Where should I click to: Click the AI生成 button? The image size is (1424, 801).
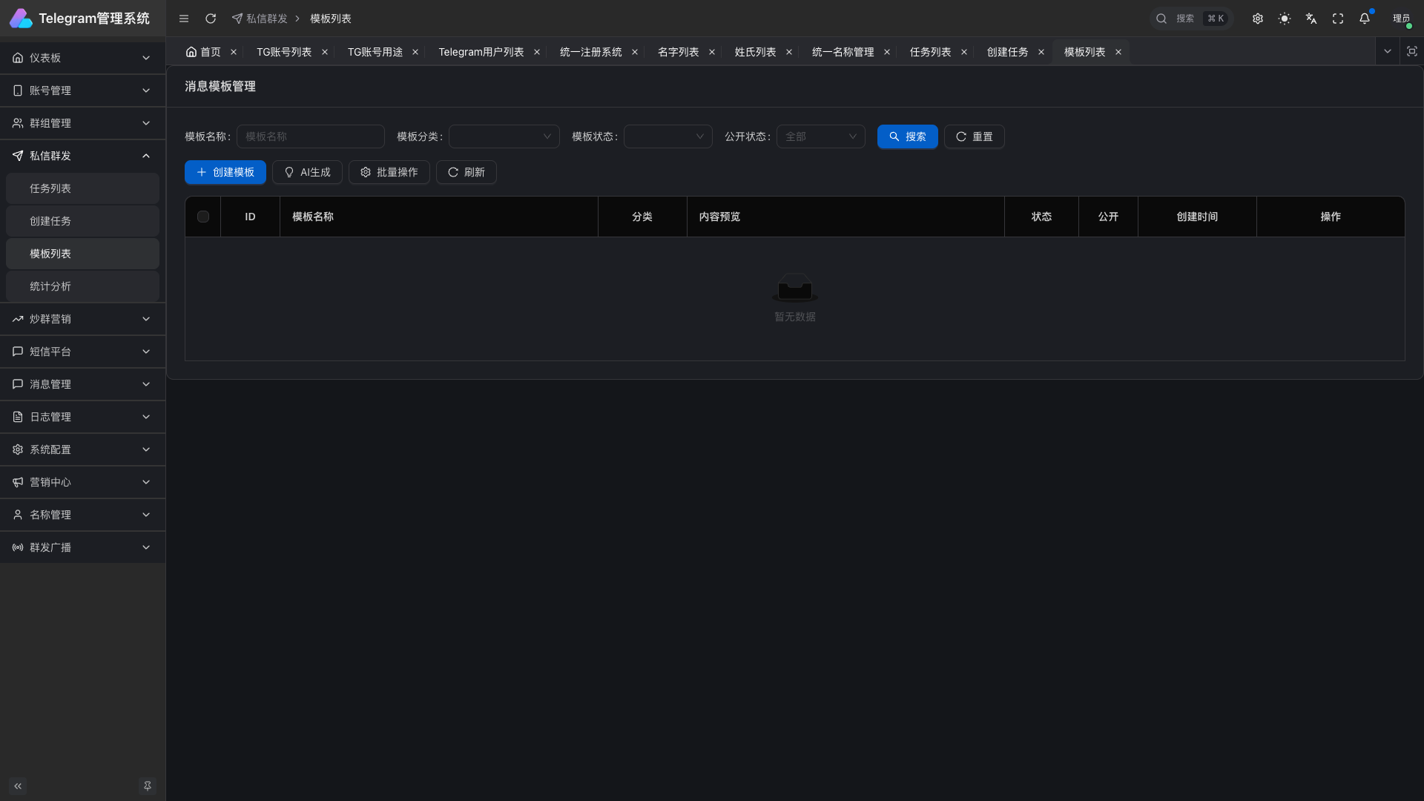[x=307, y=172]
